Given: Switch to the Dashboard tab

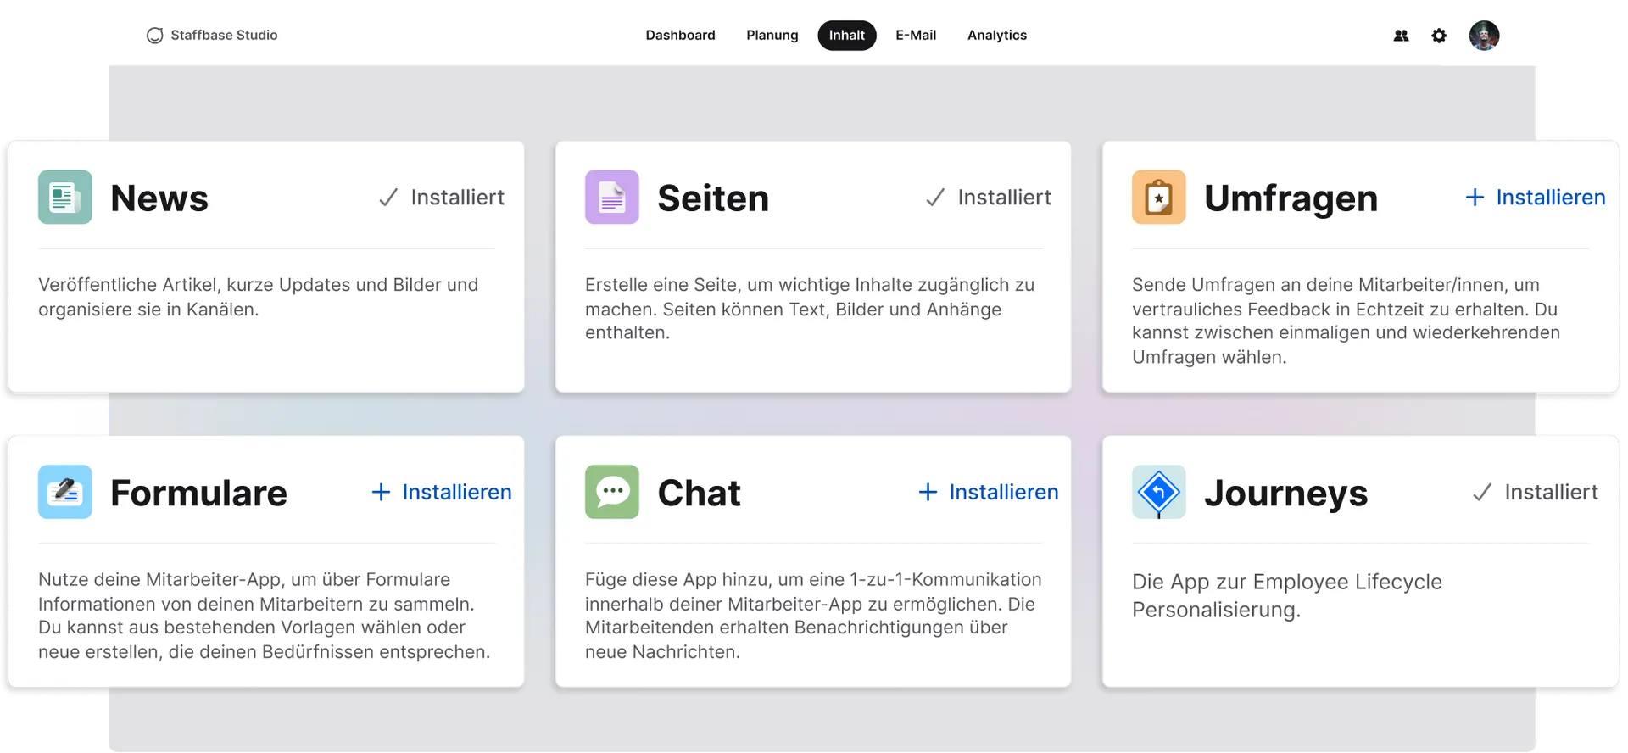Looking at the screenshot, I should [x=680, y=35].
